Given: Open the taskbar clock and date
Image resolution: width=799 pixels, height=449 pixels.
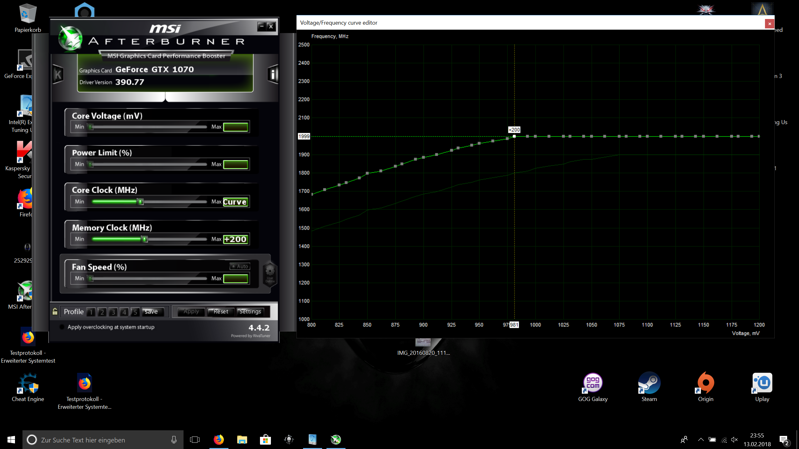Looking at the screenshot, I should click(757, 440).
